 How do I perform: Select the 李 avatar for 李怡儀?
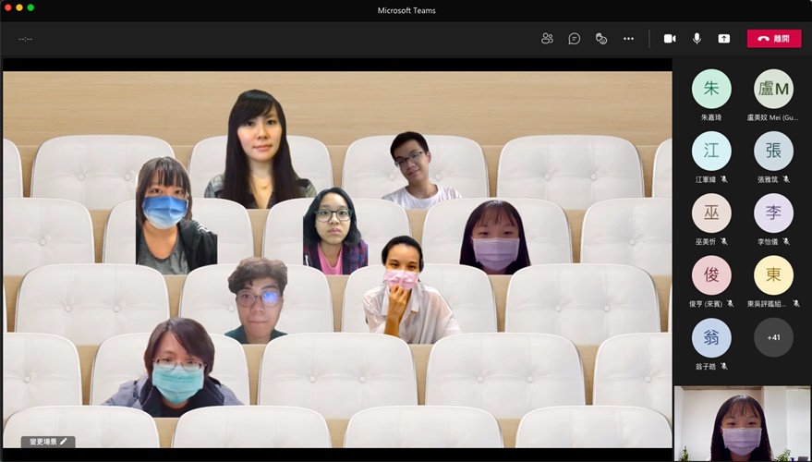pyautogui.click(x=773, y=213)
